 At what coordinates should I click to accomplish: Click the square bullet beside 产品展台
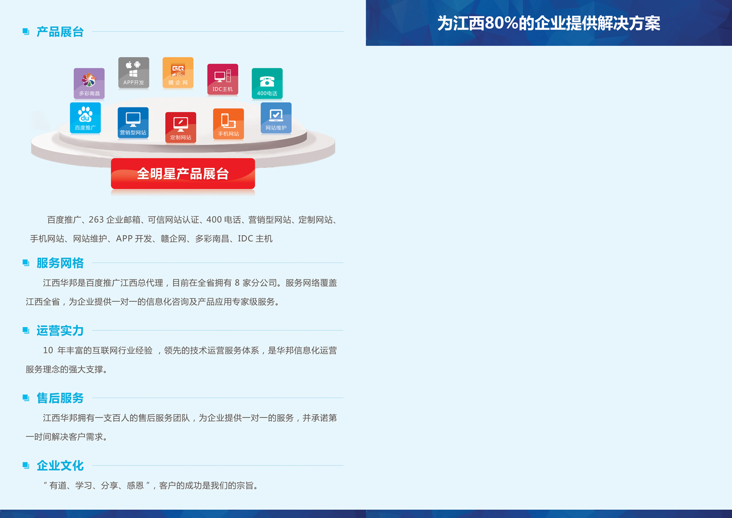point(26,32)
